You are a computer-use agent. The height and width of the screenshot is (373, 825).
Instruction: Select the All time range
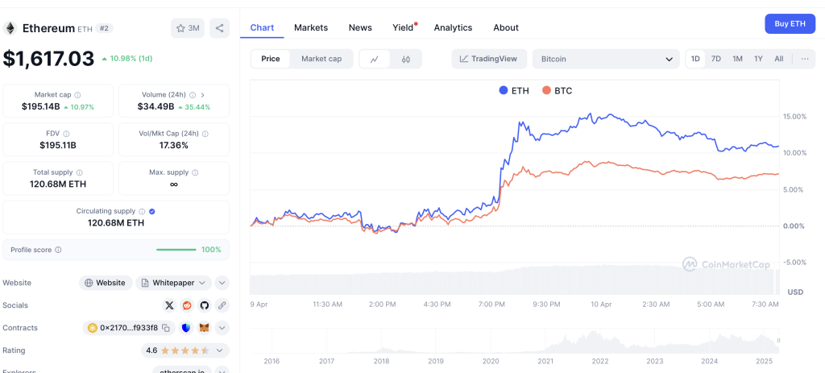(779, 59)
